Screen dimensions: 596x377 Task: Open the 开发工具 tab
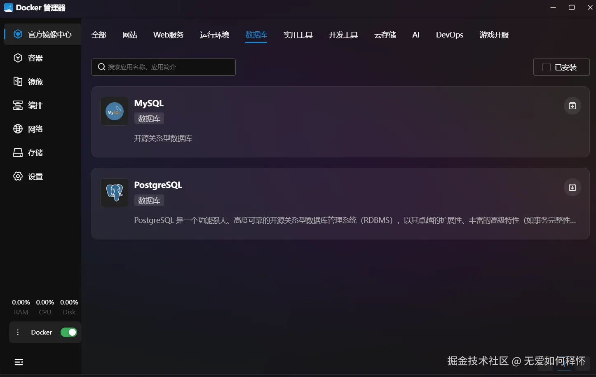pos(343,35)
